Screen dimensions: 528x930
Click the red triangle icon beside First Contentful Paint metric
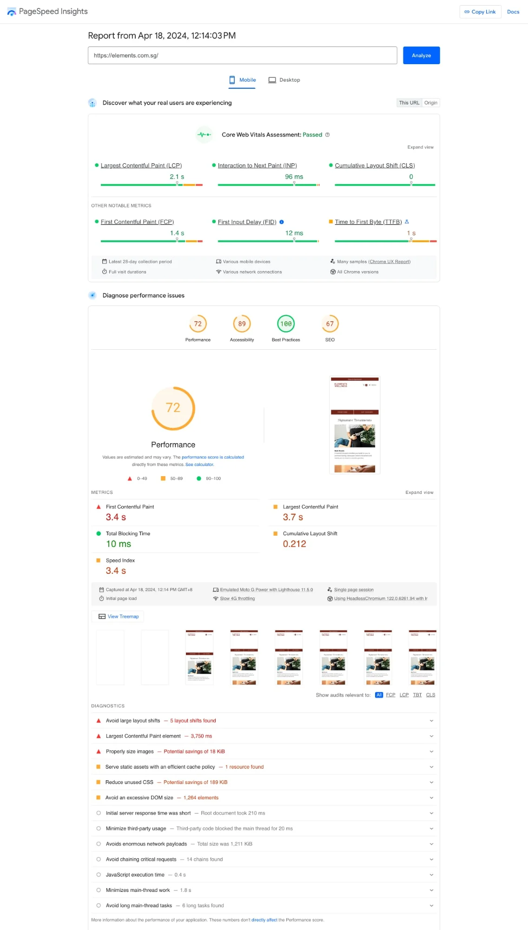[x=99, y=507]
